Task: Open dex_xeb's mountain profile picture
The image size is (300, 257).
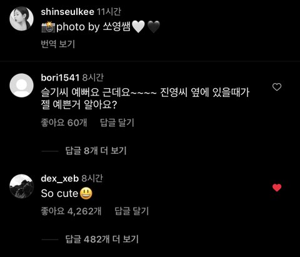Action: (x=21, y=186)
